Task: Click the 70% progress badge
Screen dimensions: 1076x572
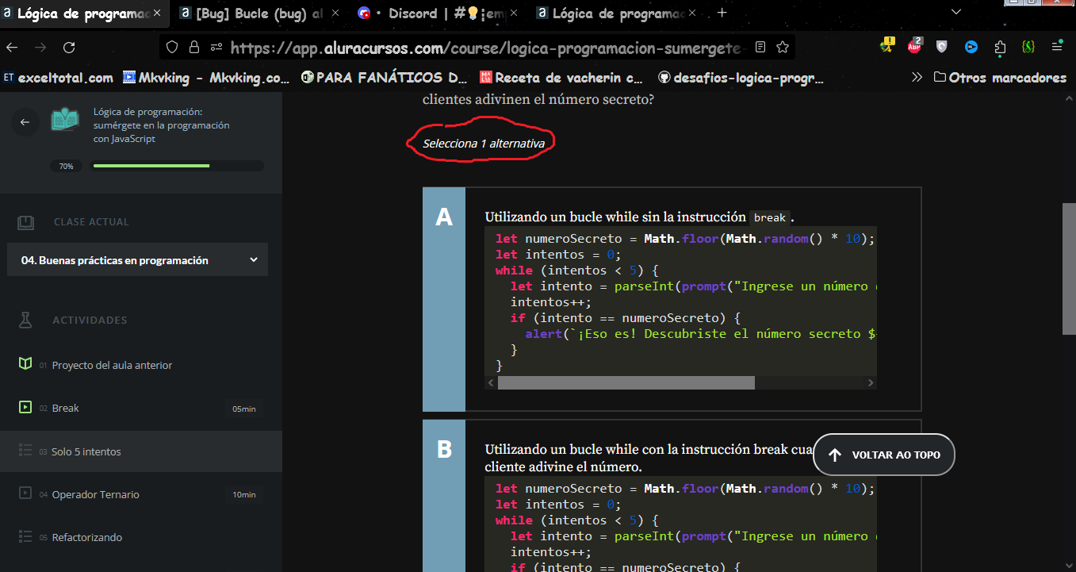Action: (x=66, y=167)
